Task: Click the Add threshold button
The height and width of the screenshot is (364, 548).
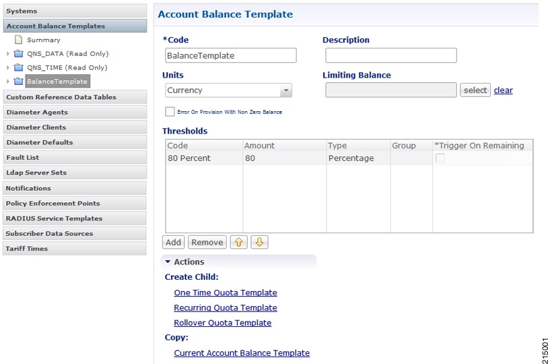Action: 173,242
